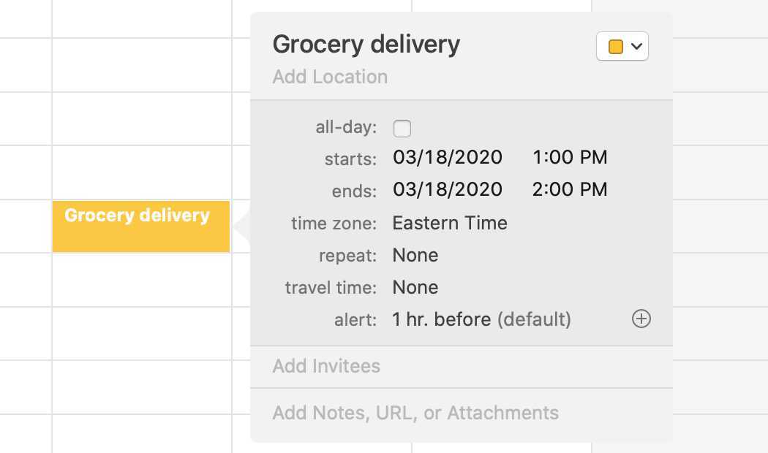Add another alert with the plus icon
Viewport: 768px width, 453px height.
[641, 319]
